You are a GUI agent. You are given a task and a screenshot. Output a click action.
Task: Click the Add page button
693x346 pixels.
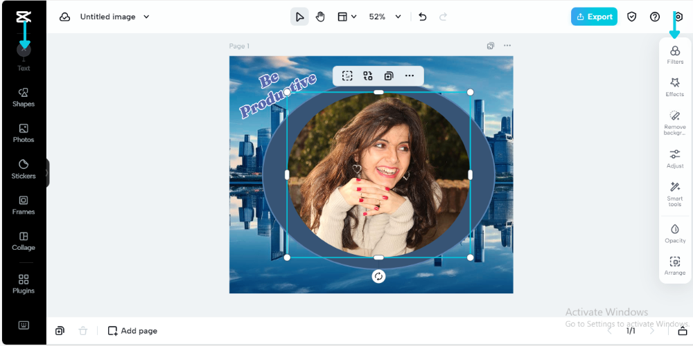pos(132,331)
